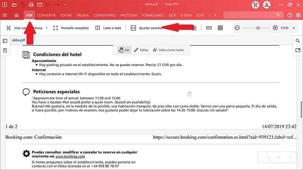Viewport: 303px width, 170px height.
Task: Click the zoom slider handle
Action: click(x=258, y=28)
